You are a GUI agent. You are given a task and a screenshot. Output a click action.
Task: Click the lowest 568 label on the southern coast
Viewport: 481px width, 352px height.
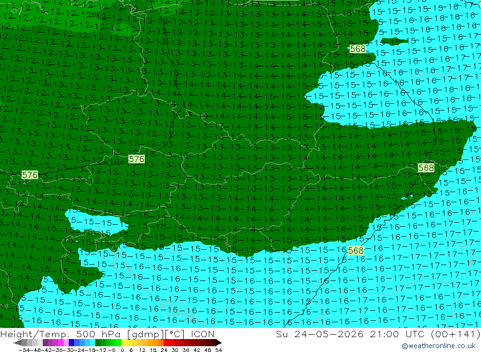click(356, 251)
